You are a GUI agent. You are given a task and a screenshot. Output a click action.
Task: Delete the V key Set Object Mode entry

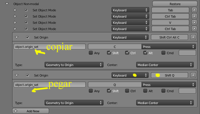194,22
